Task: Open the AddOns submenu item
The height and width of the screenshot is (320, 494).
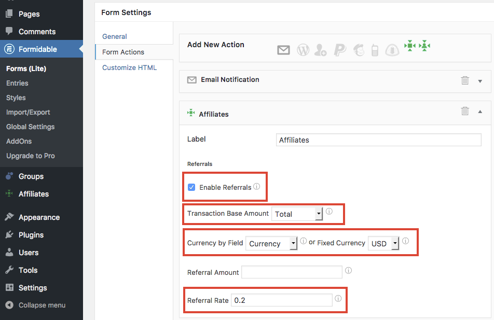Action: (19, 141)
